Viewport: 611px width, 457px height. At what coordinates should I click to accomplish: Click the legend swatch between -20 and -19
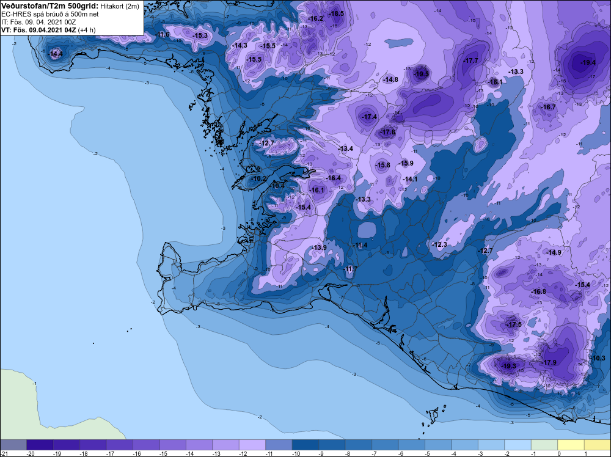click(x=40, y=445)
